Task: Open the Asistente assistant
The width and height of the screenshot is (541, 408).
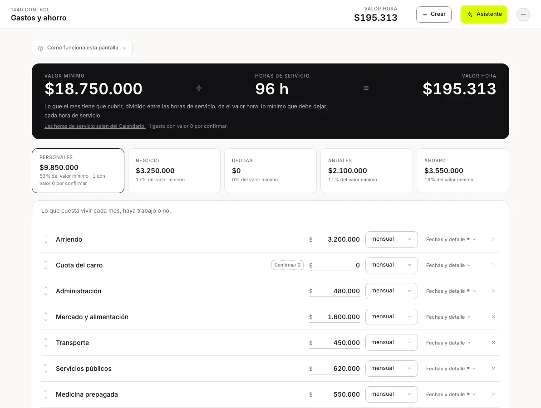Action: [484, 15]
